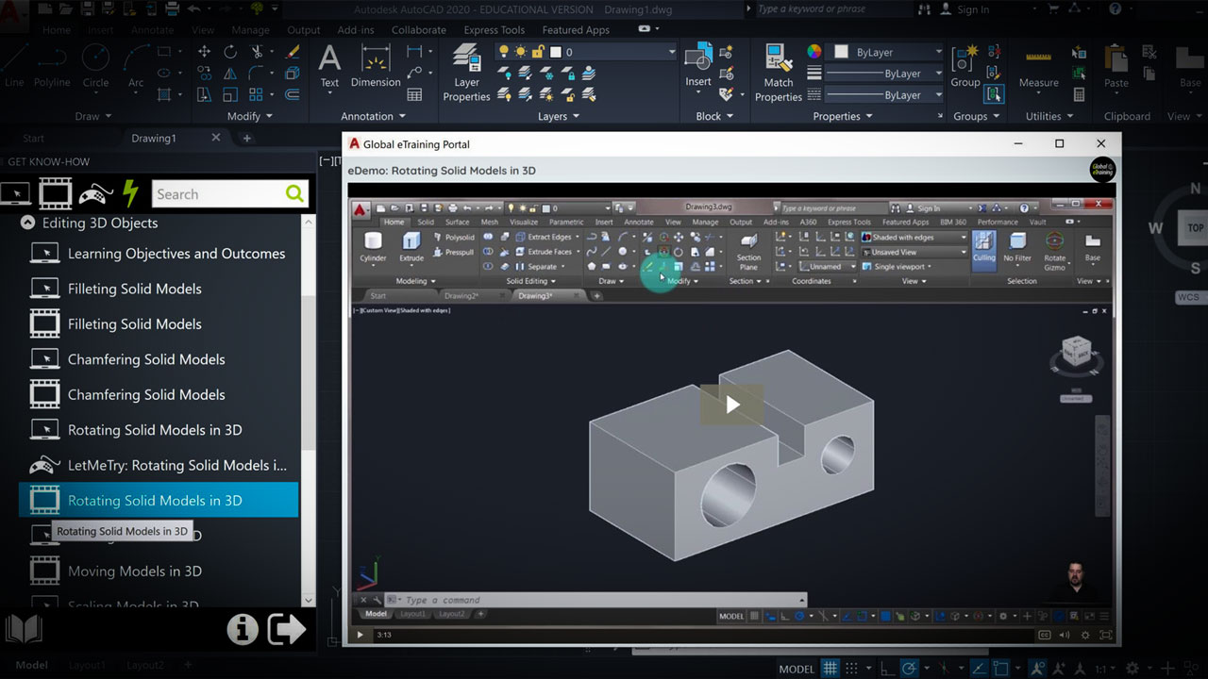Click the Match Properties tool
1208x679 pixels.
pyautogui.click(x=779, y=72)
